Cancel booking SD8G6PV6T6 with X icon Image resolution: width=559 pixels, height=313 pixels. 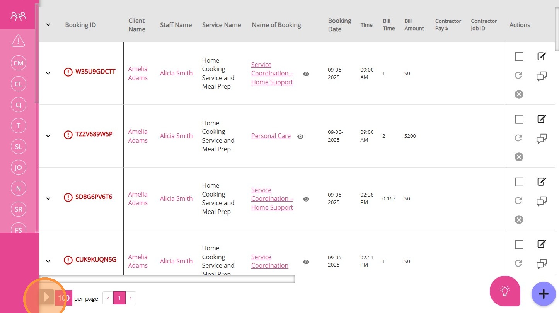click(519, 219)
